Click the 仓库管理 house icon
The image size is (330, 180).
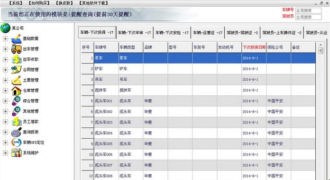point(16,90)
